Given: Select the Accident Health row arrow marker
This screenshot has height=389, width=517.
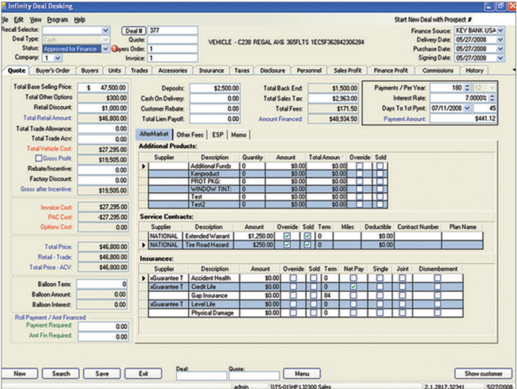Looking at the screenshot, I should click(x=144, y=278).
